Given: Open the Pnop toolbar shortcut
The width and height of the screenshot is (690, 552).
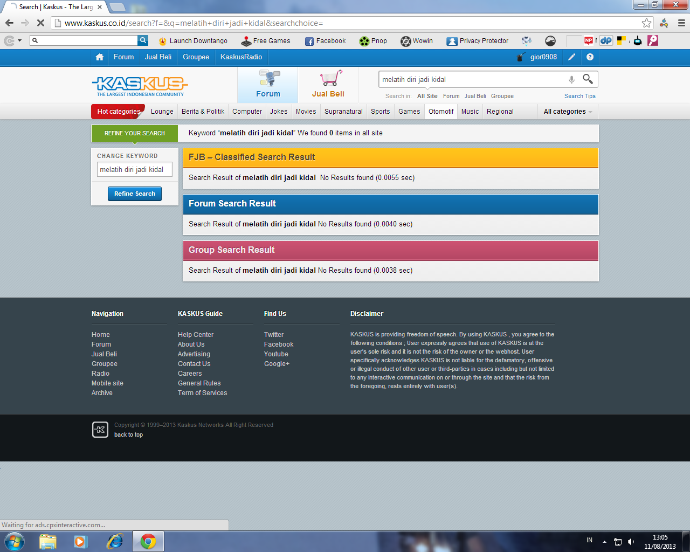Looking at the screenshot, I should click(373, 41).
